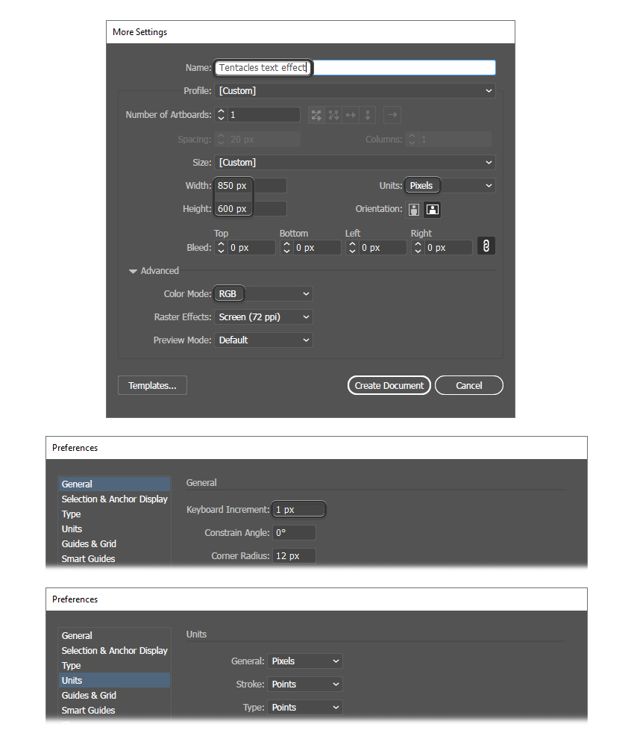Image resolution: width=634 pixels, height=739 pixels.
Task: Select the Grid by Column artboard arrangement icon
Action: [x=333, y=114]
